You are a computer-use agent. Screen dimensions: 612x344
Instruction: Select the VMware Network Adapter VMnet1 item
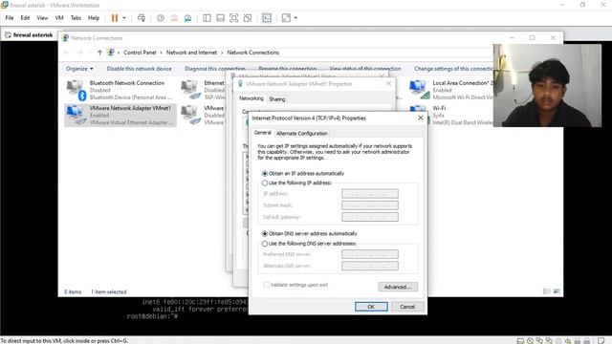(120, 115)
